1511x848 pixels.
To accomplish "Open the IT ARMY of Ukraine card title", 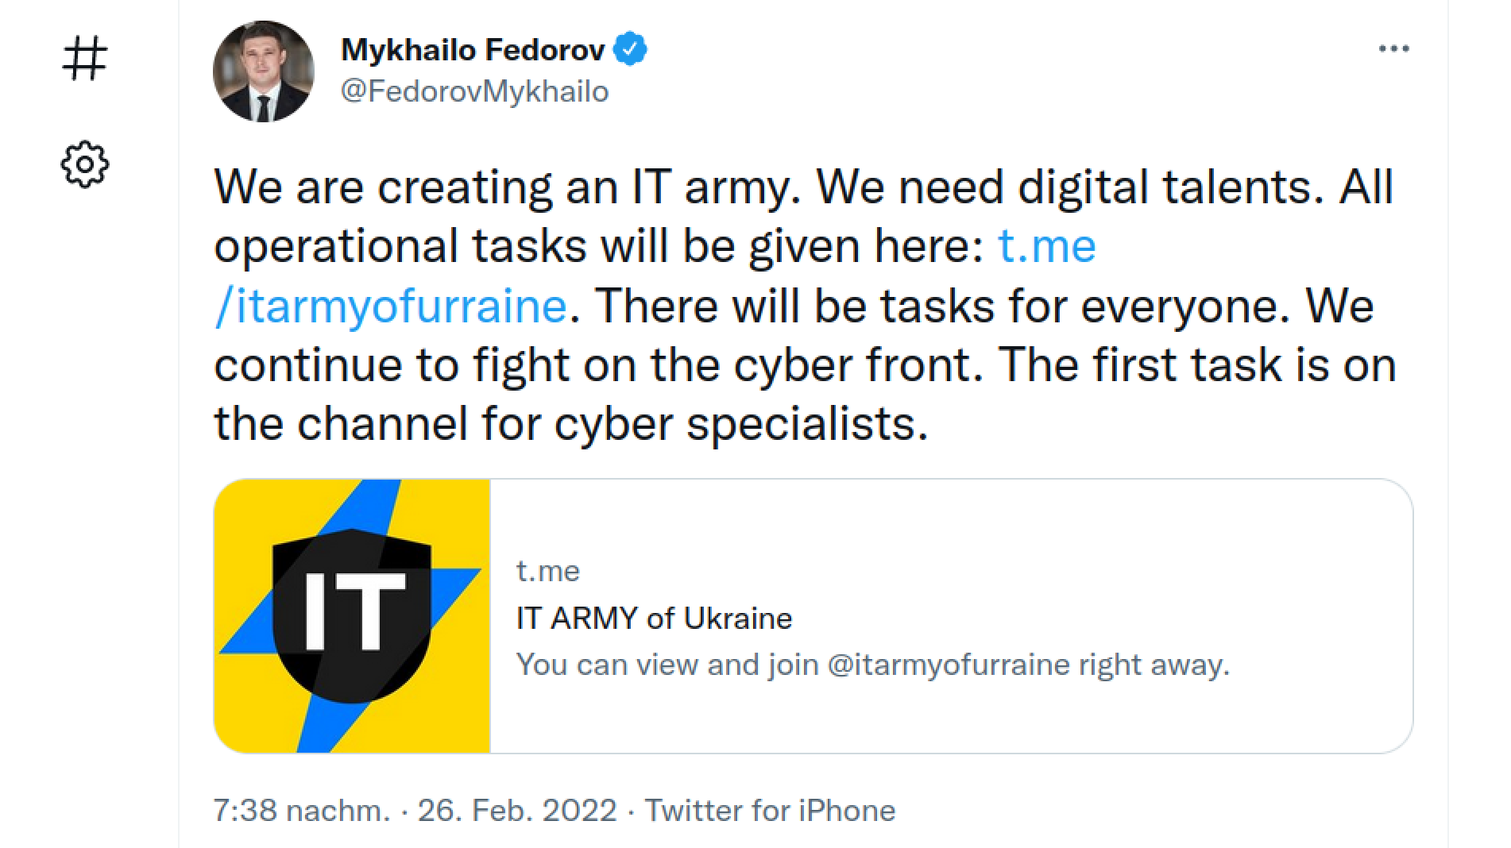I will (654, 618).
